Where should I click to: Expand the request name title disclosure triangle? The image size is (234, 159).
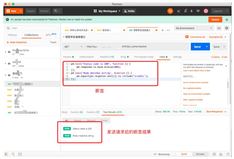[64, 37]
